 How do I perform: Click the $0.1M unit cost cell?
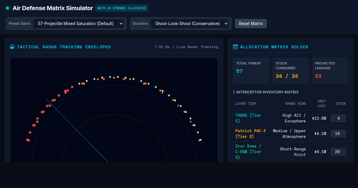click(320, 152)
